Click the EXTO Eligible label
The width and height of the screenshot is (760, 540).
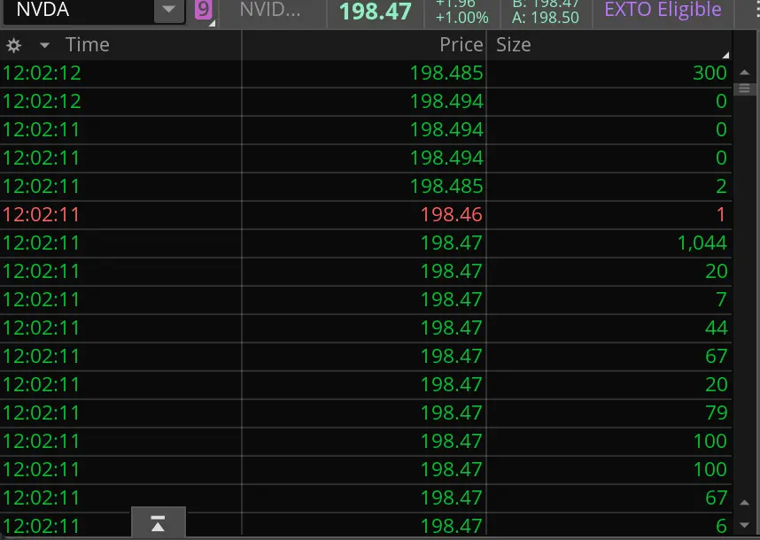click(x=663, y=10)
